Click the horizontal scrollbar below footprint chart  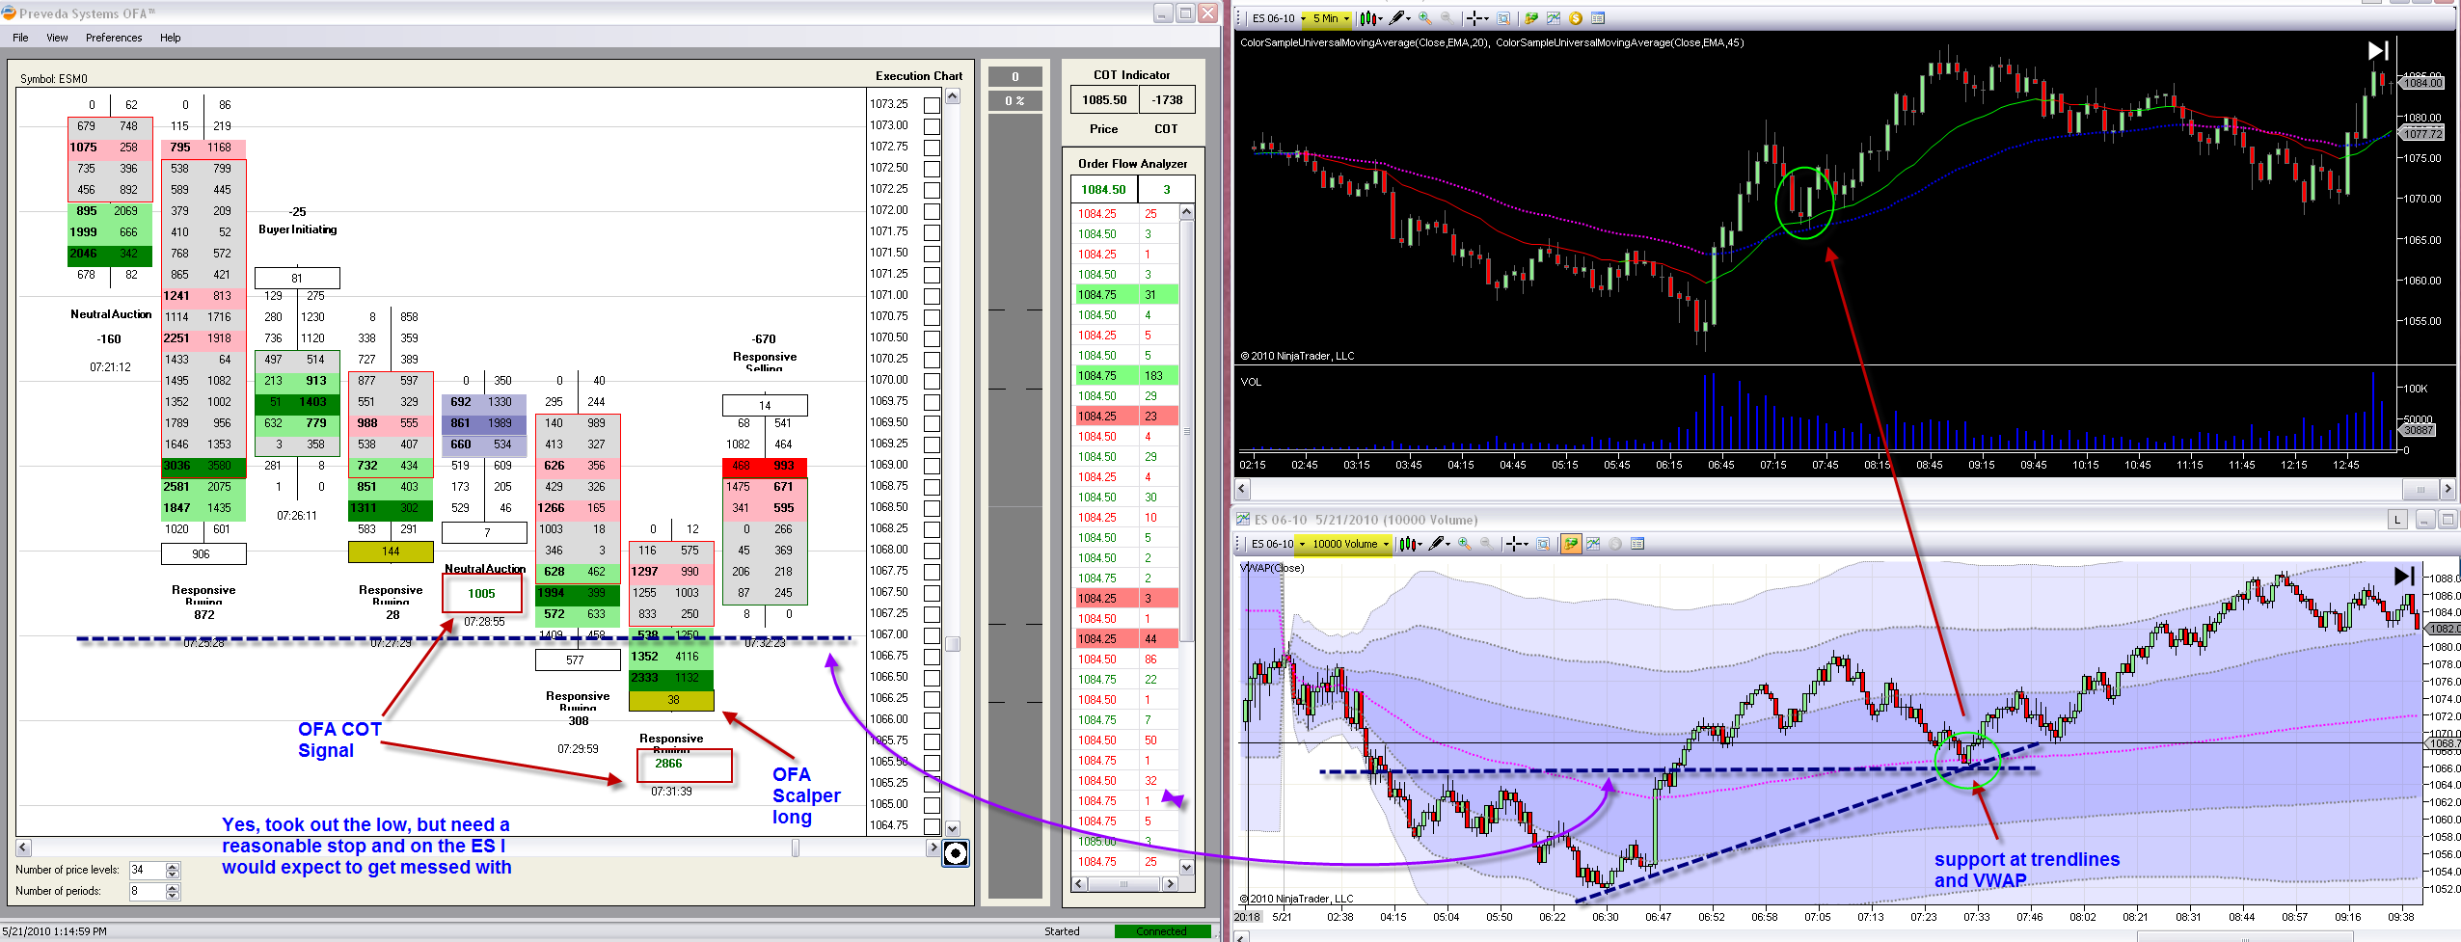pos(477,848)
